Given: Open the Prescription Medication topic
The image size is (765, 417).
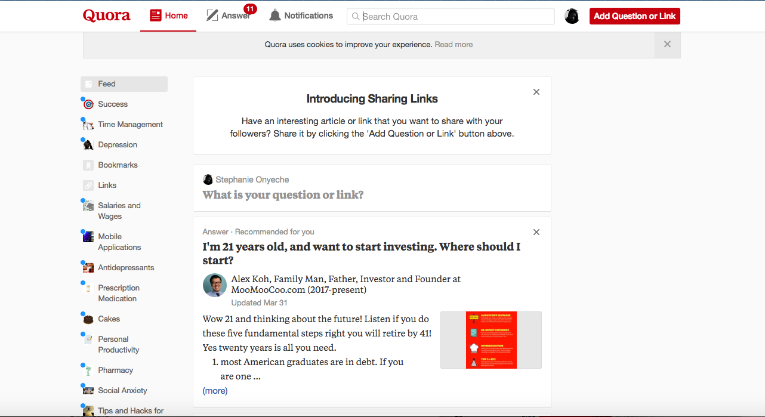Looking at the screenshot, I should [119, 294].
